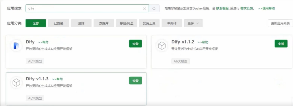Open the 需求反馈 link

point(246,8)
